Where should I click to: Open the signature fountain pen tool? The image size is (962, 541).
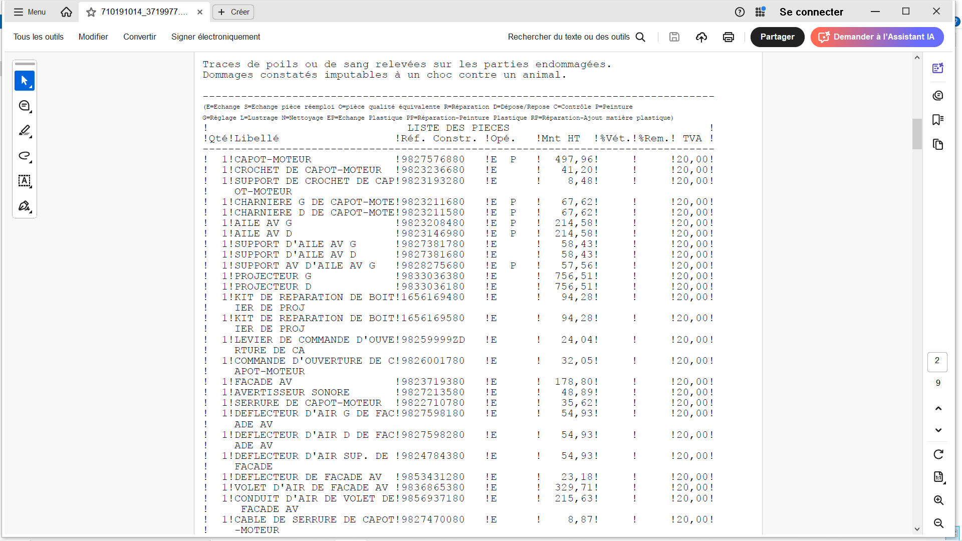(x=24, y=206)
